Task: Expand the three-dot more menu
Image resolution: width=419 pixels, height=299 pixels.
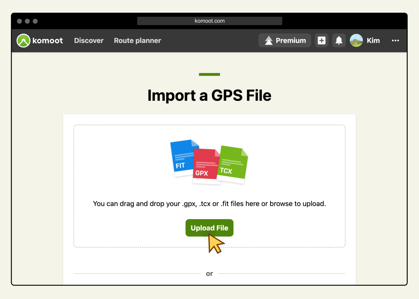Action: coord(395,41)
